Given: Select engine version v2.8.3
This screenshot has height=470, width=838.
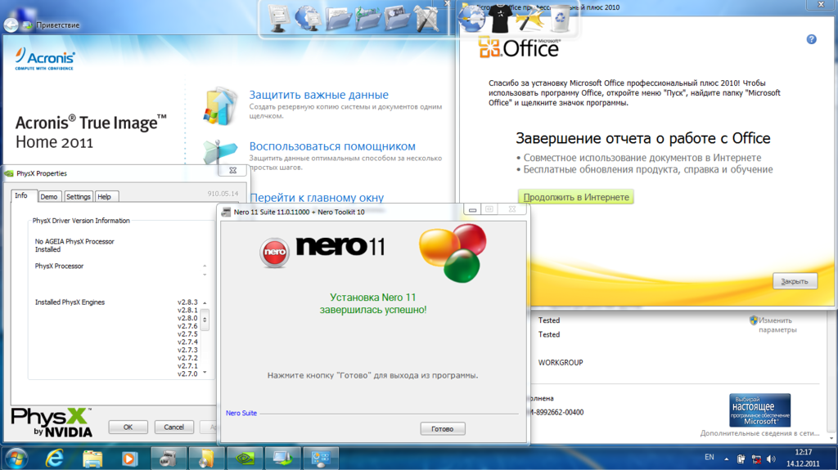Looking at the screenshot, I should [187, 302].
